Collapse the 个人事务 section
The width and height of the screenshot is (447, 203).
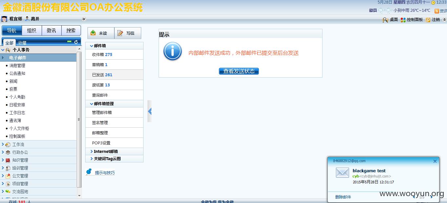(3, 50)
